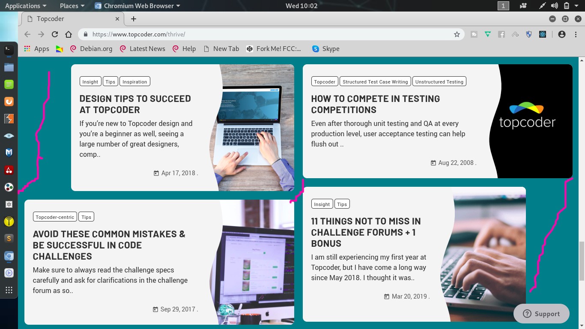Click the Inspiration tag
Image resolution: width=585 pixels, height=329 pixels.
click(x=135, y=82)
